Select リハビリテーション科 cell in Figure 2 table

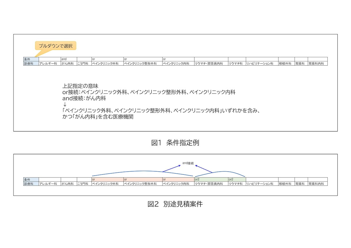pyautogui.click(x=262, y=184)
